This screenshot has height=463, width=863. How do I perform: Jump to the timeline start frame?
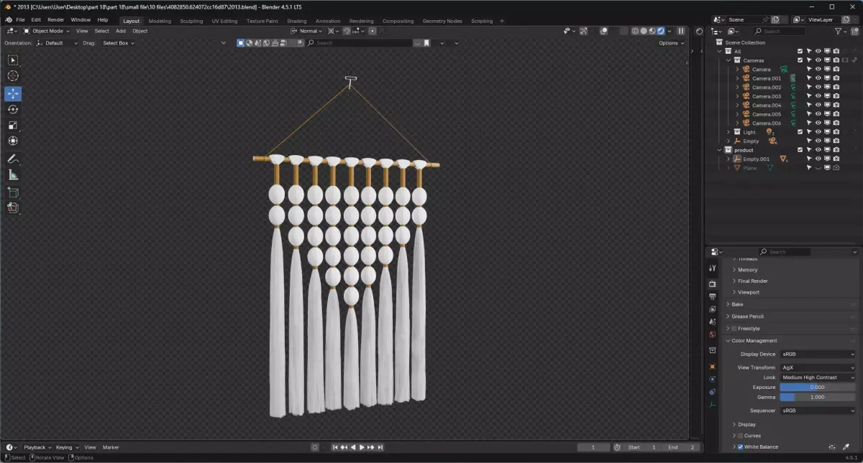(335, 447)
